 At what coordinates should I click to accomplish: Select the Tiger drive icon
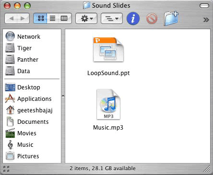[10, 48]
